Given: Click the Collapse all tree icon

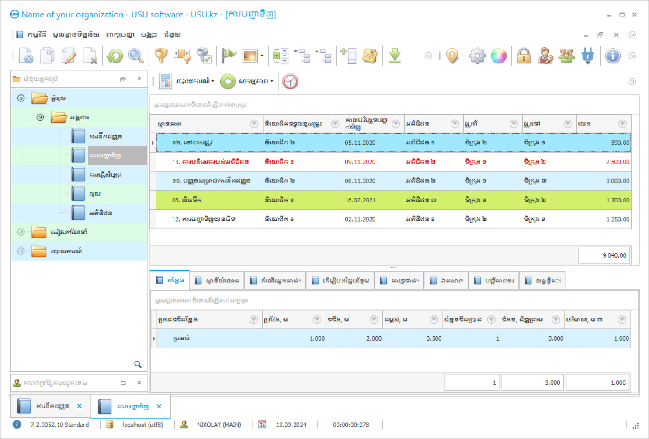Looking at the screenshot, I should point(324,56).
